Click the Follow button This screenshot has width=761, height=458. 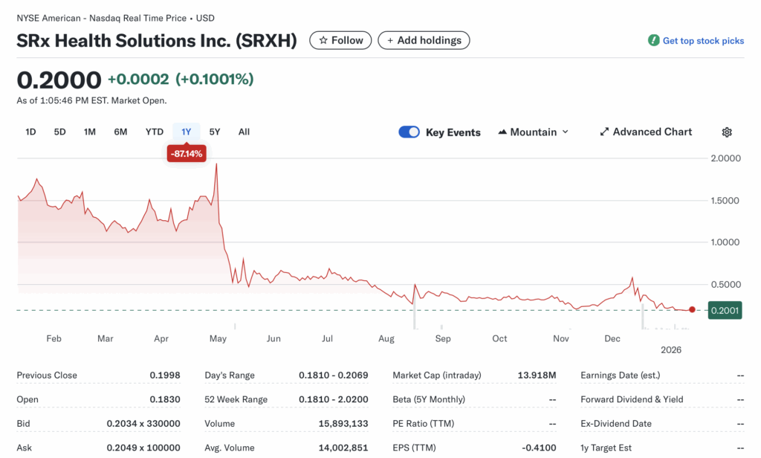tap(340, 40)
